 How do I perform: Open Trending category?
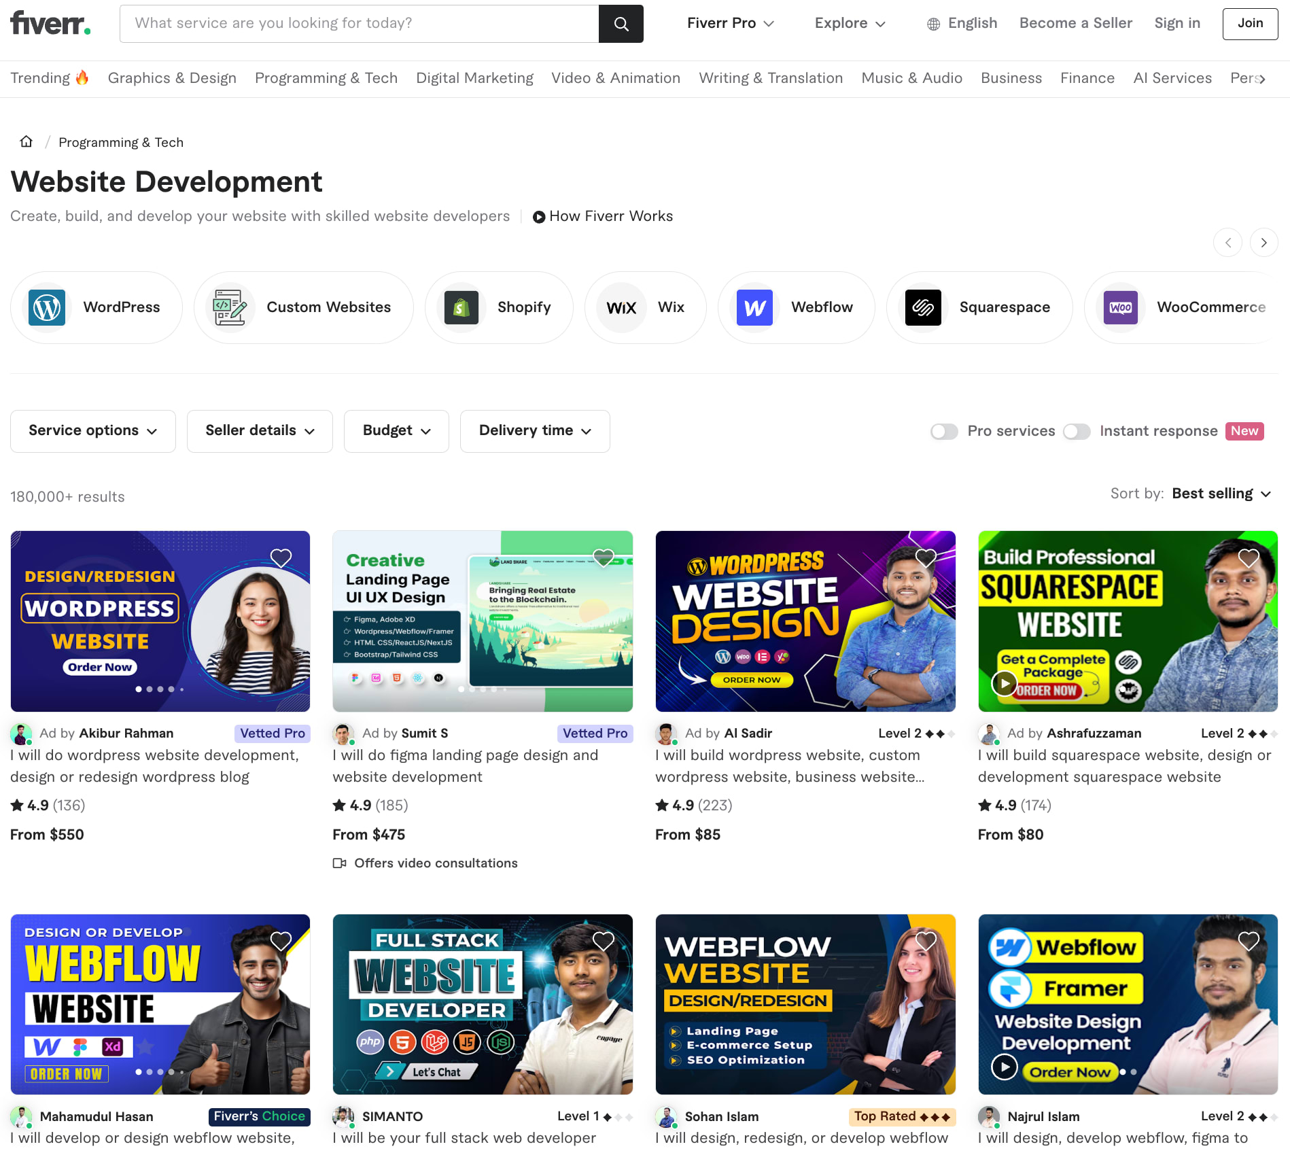point(50,78)
